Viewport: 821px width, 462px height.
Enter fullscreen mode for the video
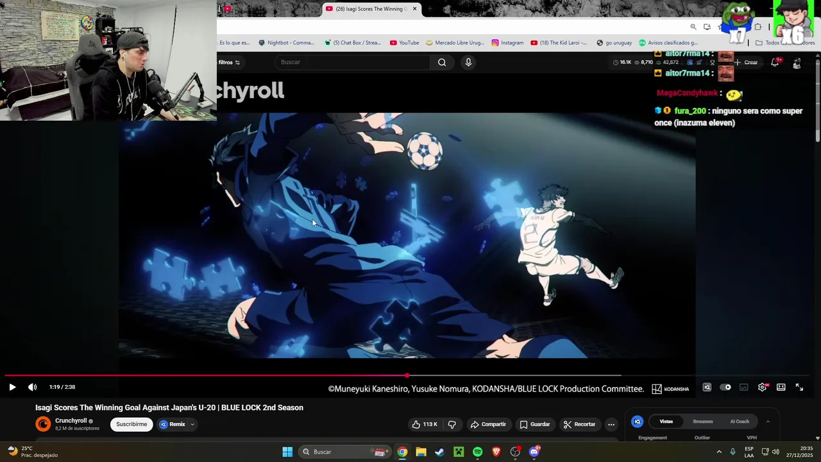[799, 387]
